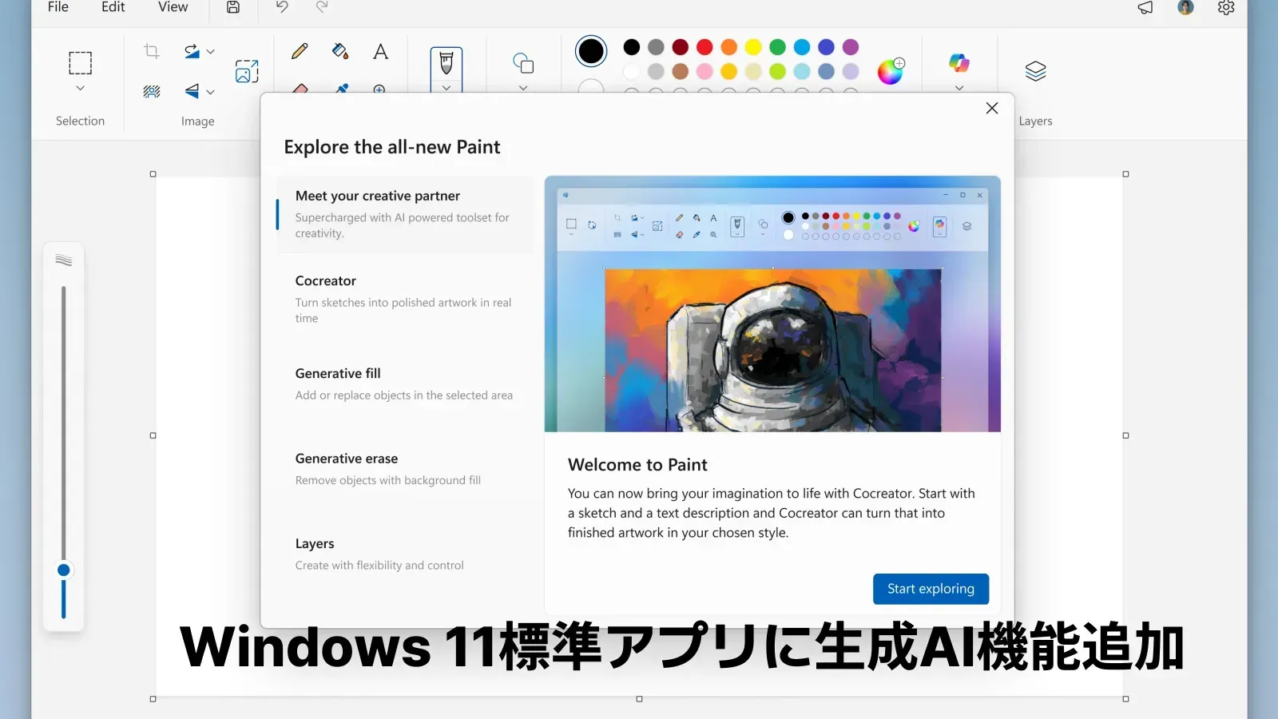
Task: Select Meet your creative partner section
Action: click(x=404, y=214)
